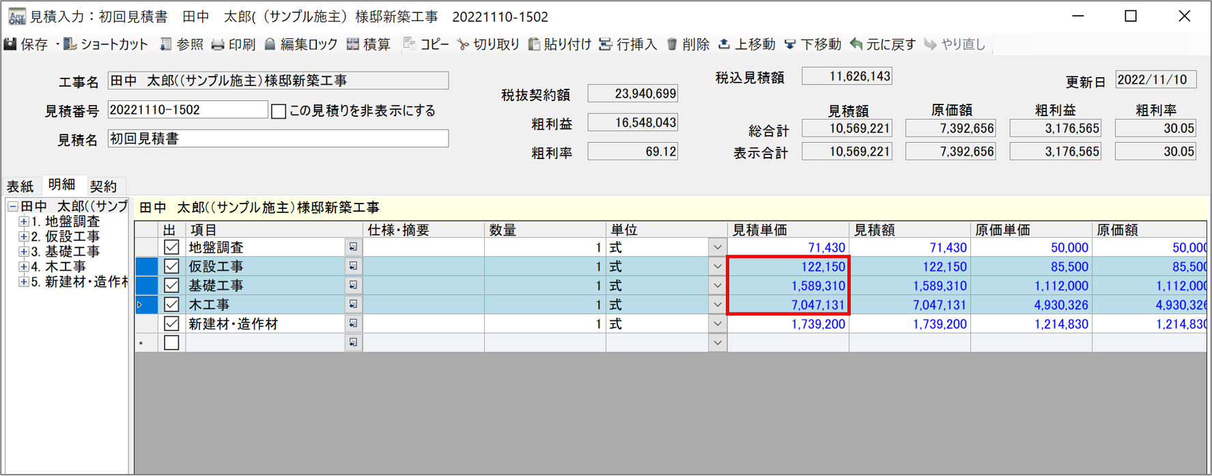Click the 保存 (Save) toolbar icon
Screen dimensions: 1212x476
(11, 44)
